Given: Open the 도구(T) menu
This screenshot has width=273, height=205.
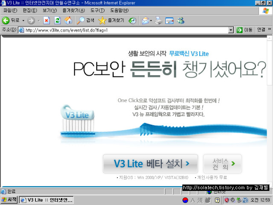Looking at the screenshot, I should (x=98, y=11).
